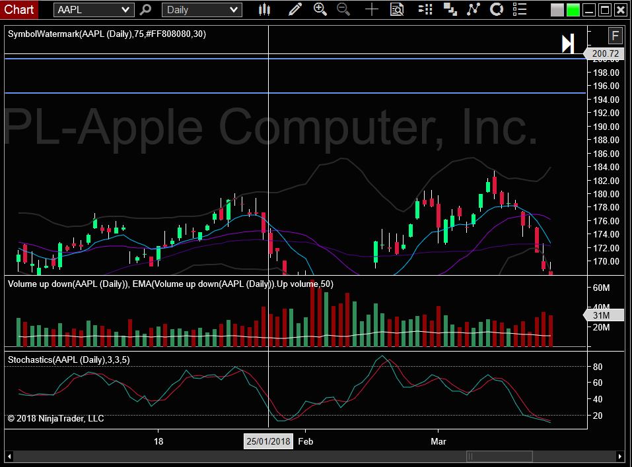Open the Strategies icon

[x=497, y=9]
